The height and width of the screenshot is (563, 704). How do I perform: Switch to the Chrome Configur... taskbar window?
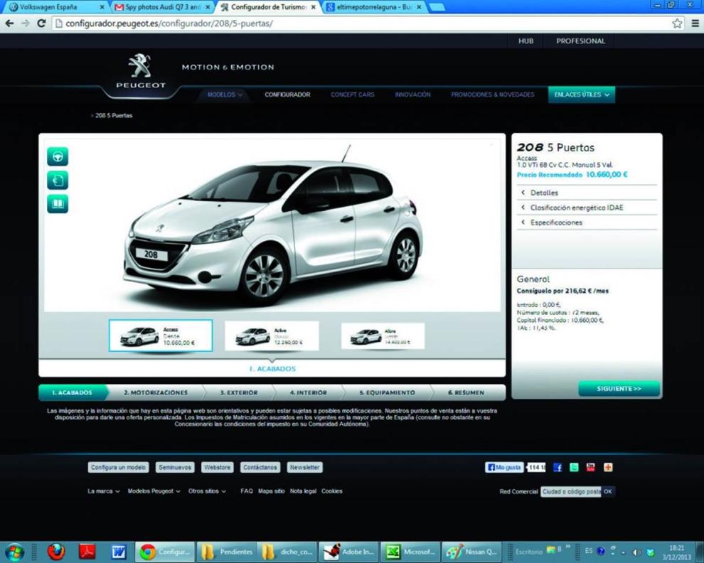pos(165,552)
